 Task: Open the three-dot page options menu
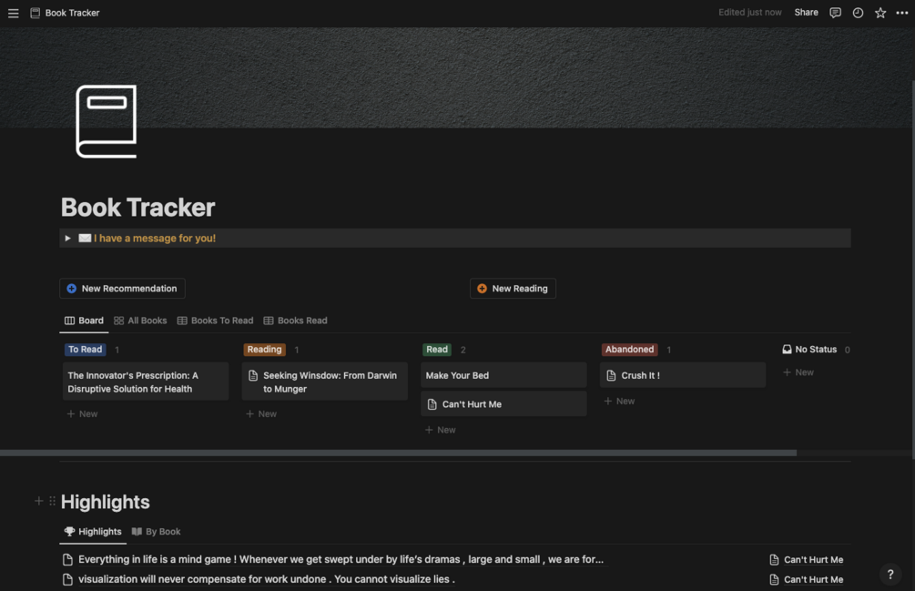[902, 13]
